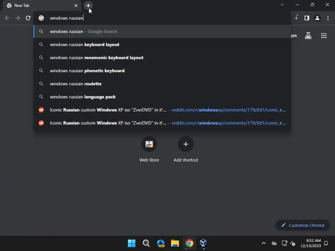Screen dimensions: 335x251
Task: Click the browser back arrow
Action: pyautogui.click(x=7, y=18)
